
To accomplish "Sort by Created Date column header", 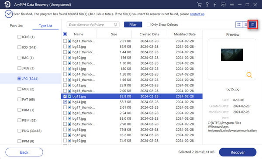I will click(149, 34).
